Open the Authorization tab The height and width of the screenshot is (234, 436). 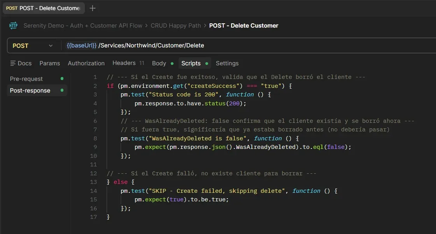coord(86,63)
